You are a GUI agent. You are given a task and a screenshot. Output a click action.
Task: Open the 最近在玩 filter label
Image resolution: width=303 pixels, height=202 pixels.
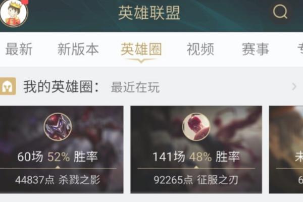click(135, 87)
